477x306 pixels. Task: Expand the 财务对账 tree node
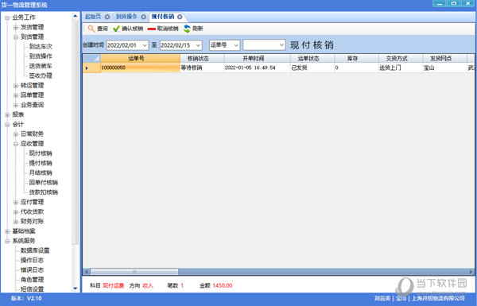click(x=16, y=222)
